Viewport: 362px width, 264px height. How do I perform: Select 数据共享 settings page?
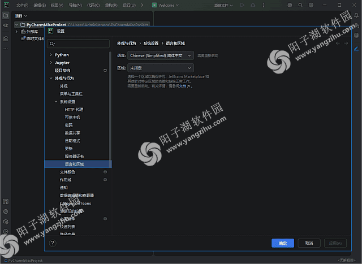[x=72, y=133]
